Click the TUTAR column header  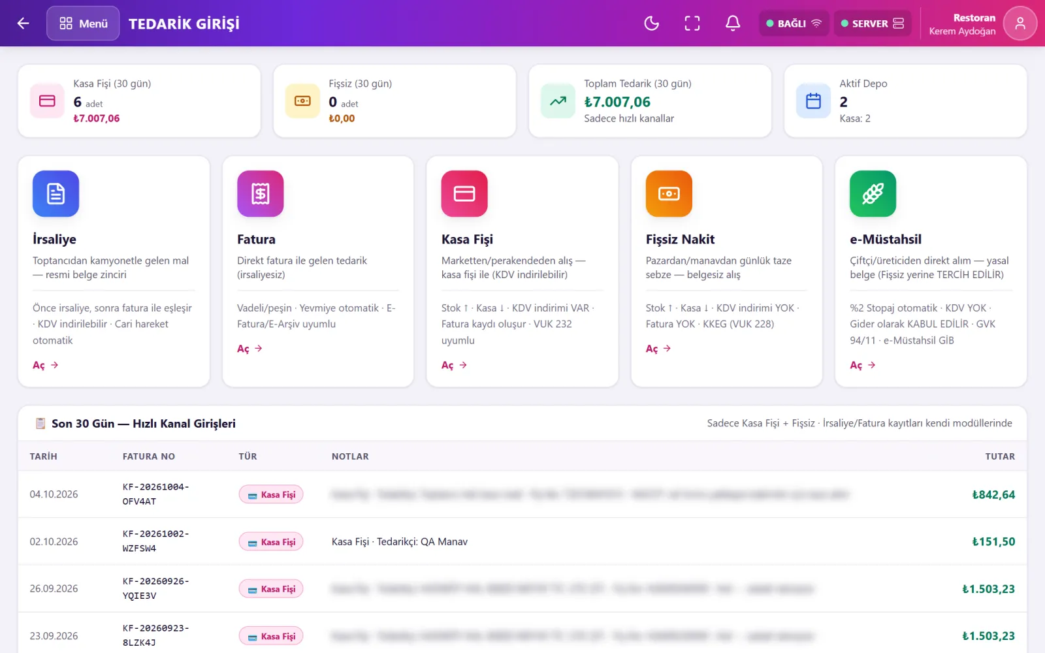1000,456
